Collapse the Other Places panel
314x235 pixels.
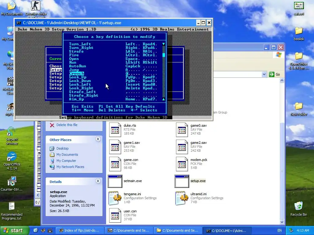(x=98, y=139)
